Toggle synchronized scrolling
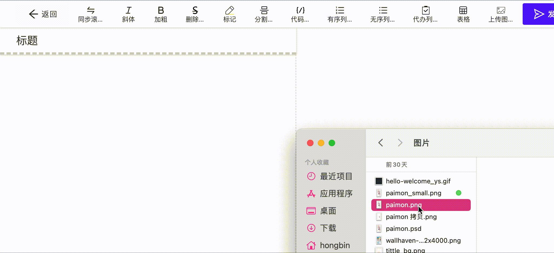This screenshot has width=554, height=253. (x=90, y=13)
